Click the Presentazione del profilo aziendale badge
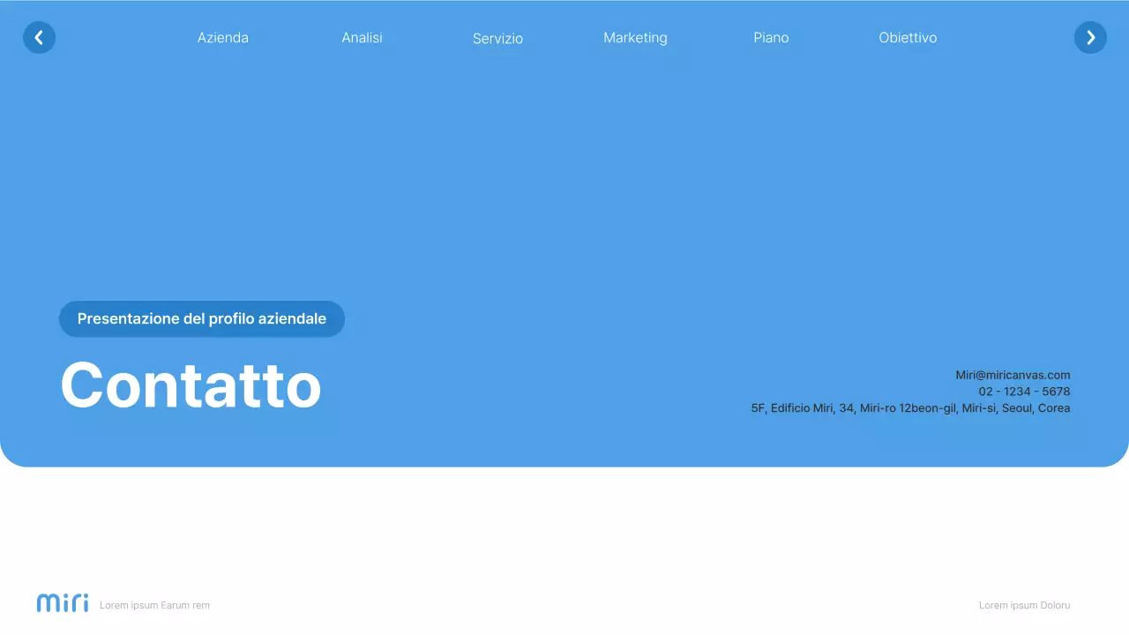 pos(202,318)
